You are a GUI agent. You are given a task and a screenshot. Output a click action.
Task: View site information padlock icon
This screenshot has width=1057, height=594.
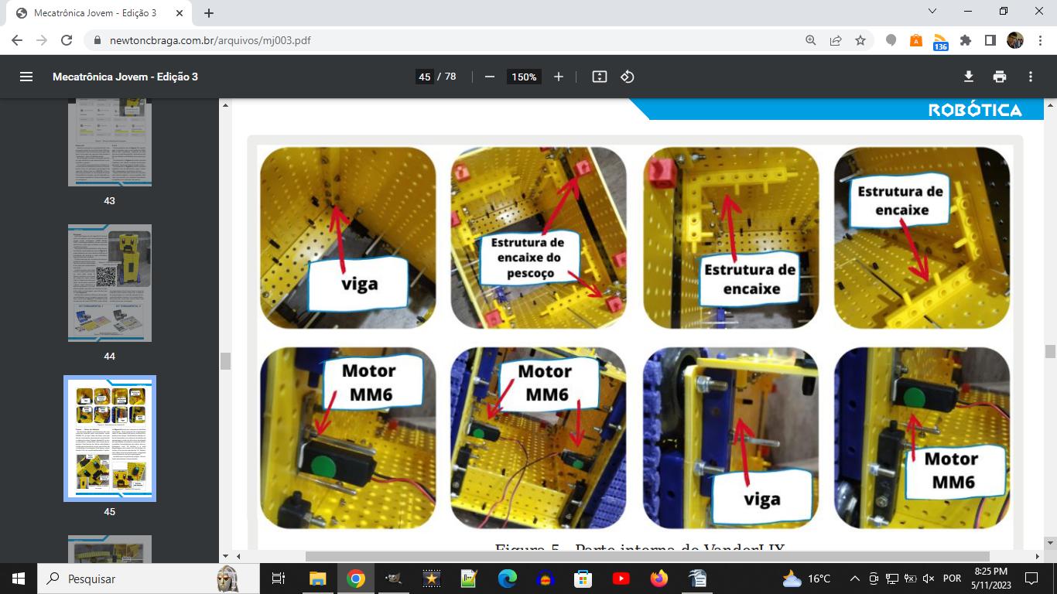[97, 40]
